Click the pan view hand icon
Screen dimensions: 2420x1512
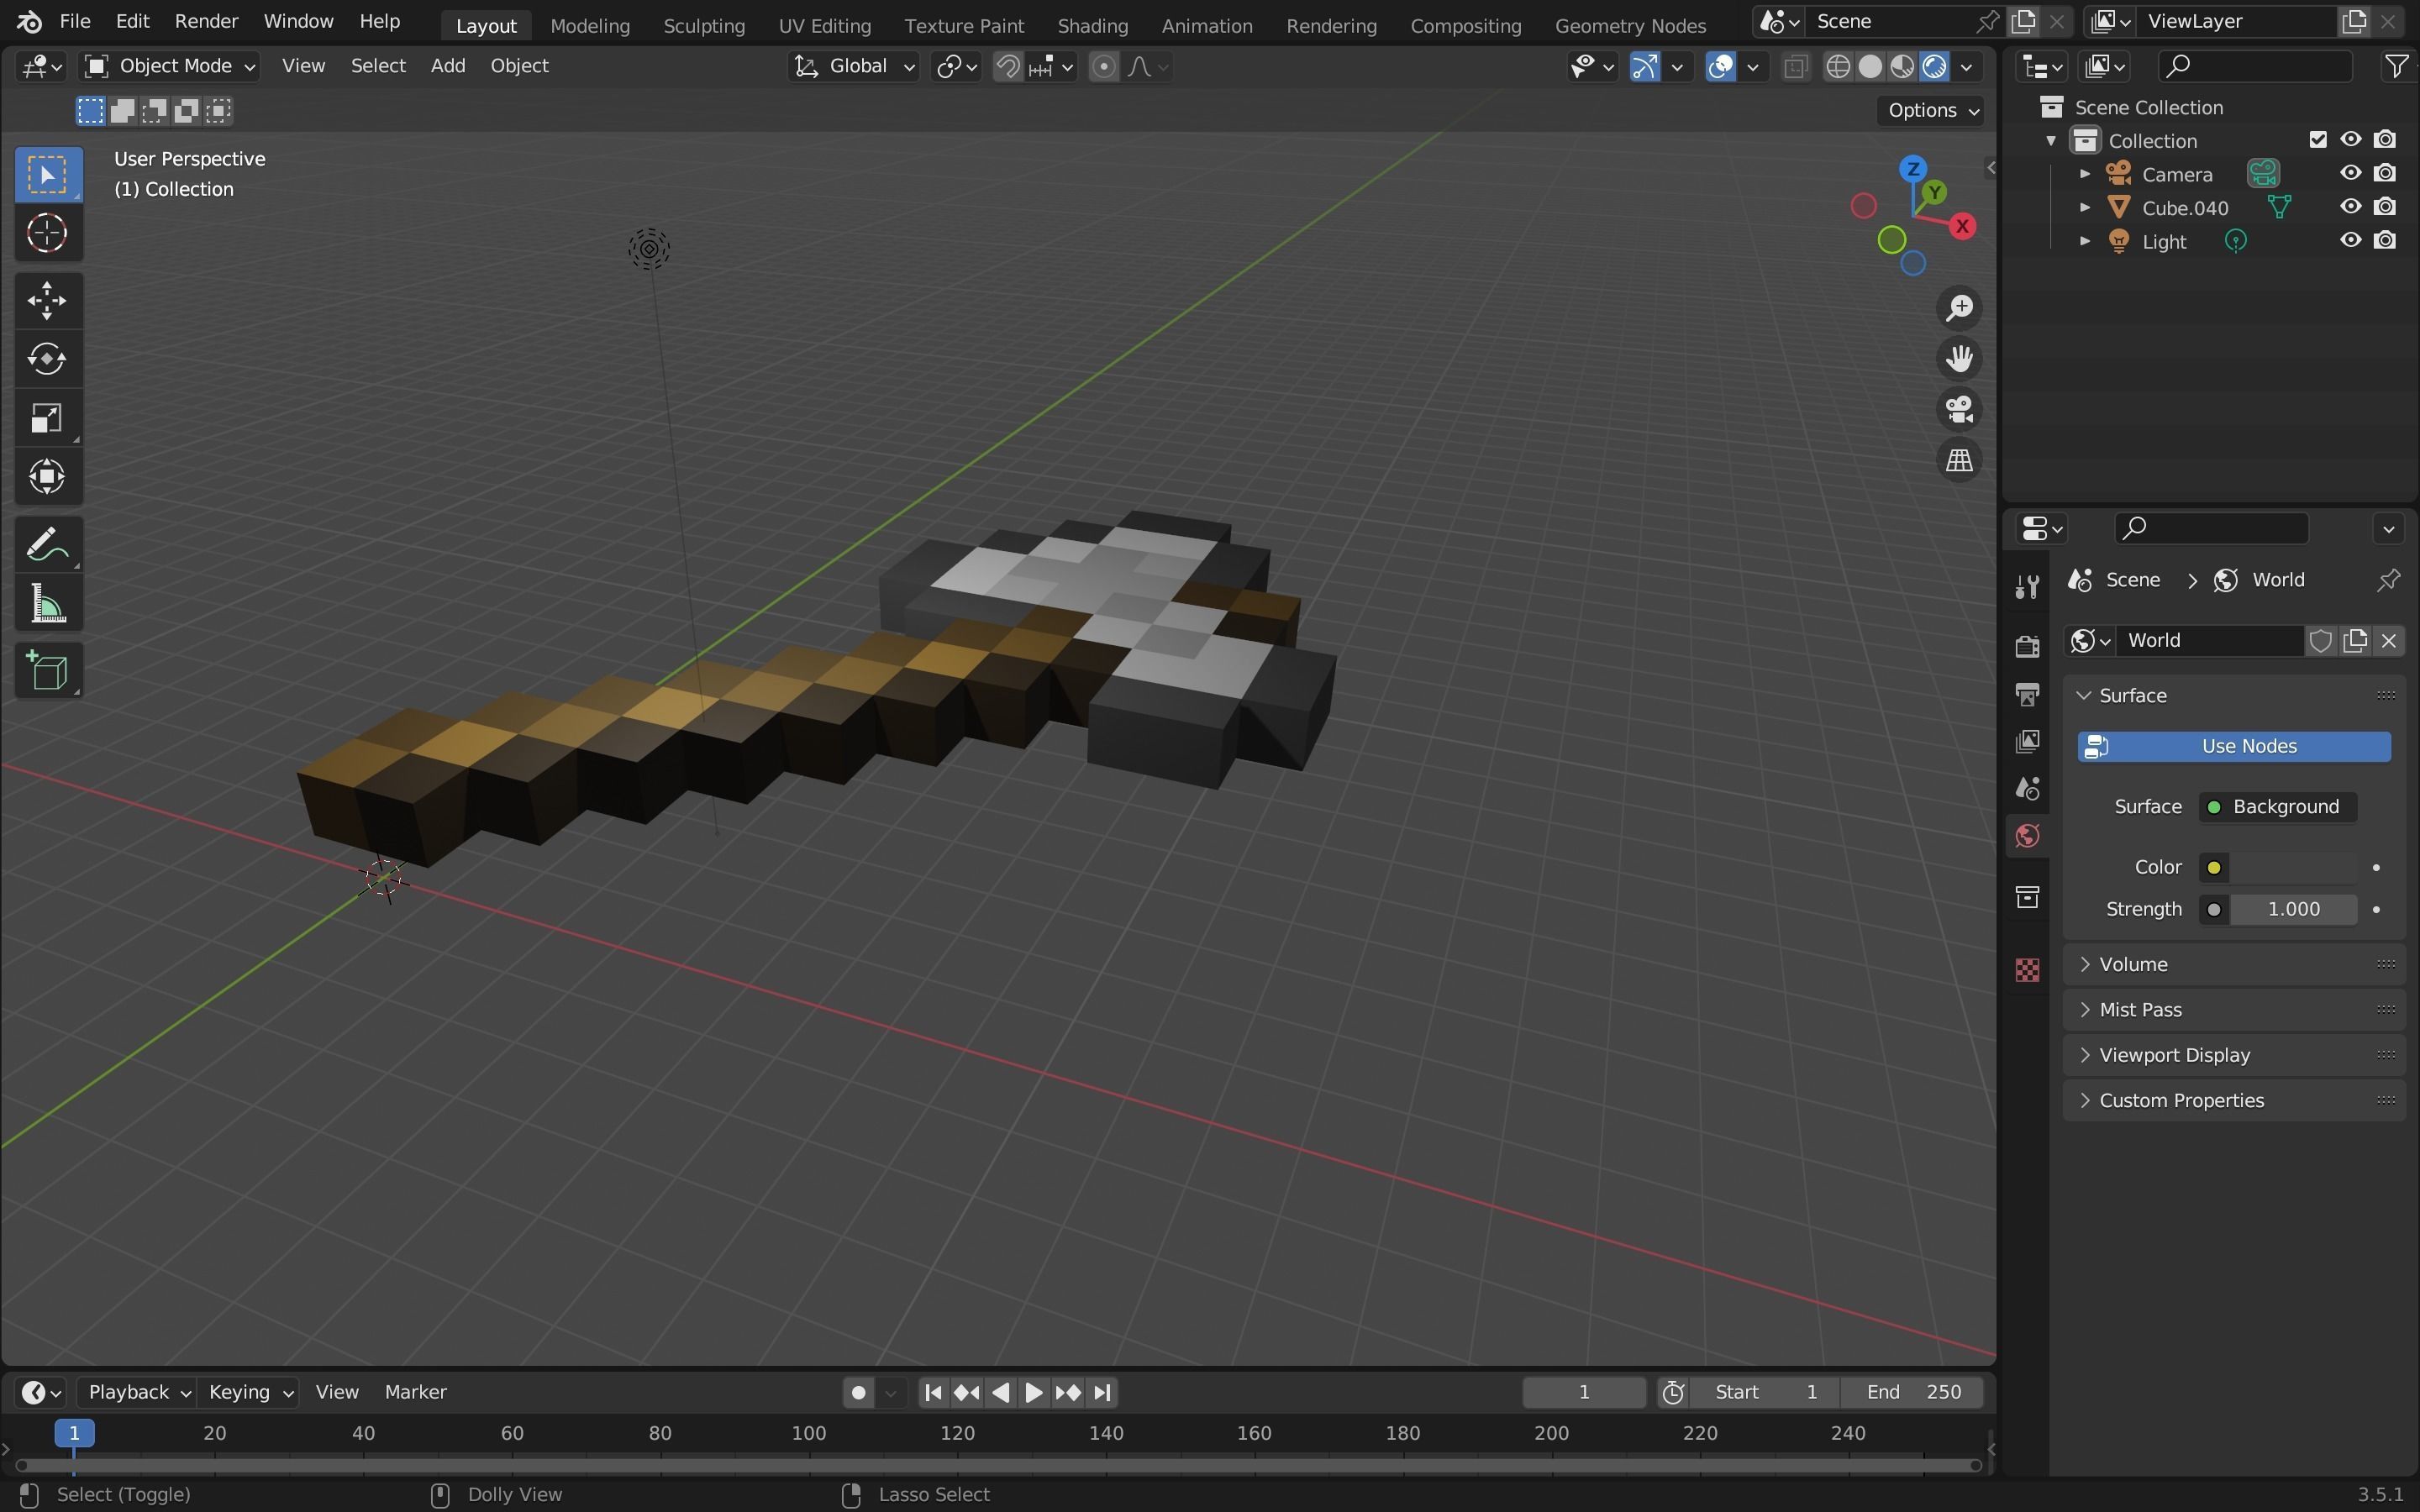point(1959,358)
